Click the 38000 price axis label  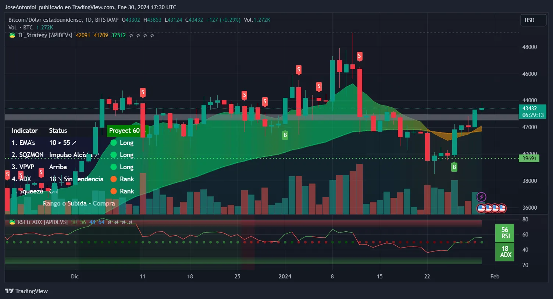529,181
